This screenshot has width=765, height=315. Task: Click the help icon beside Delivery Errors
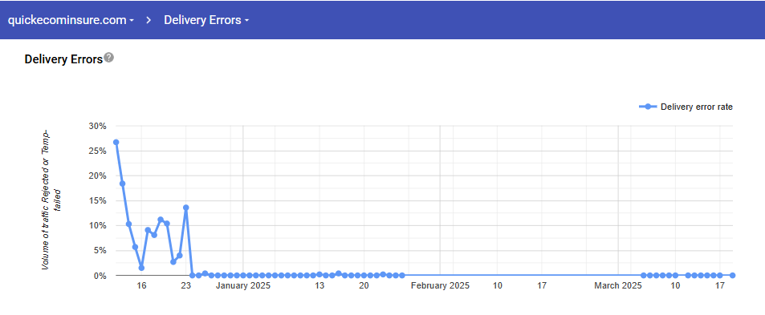coord(109,58)
